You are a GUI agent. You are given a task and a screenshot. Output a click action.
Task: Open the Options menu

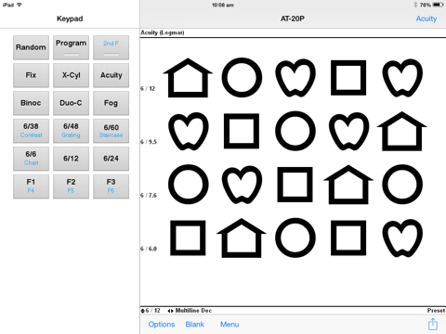[162, 325]
